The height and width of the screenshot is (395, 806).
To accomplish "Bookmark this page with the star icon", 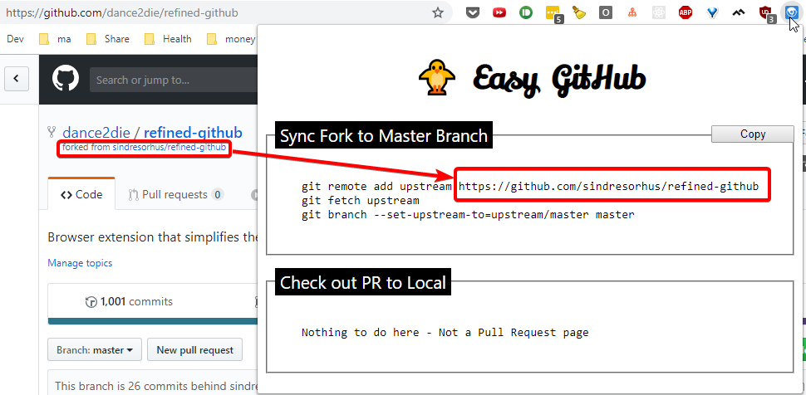I will click(437, 12).
